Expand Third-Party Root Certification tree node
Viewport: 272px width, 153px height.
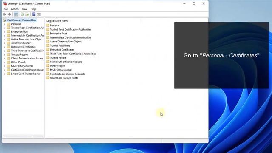(x=4, y=51)
